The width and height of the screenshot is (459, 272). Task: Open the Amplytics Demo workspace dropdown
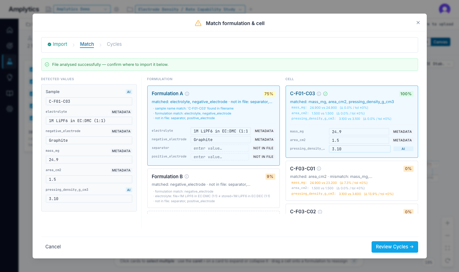82,9
